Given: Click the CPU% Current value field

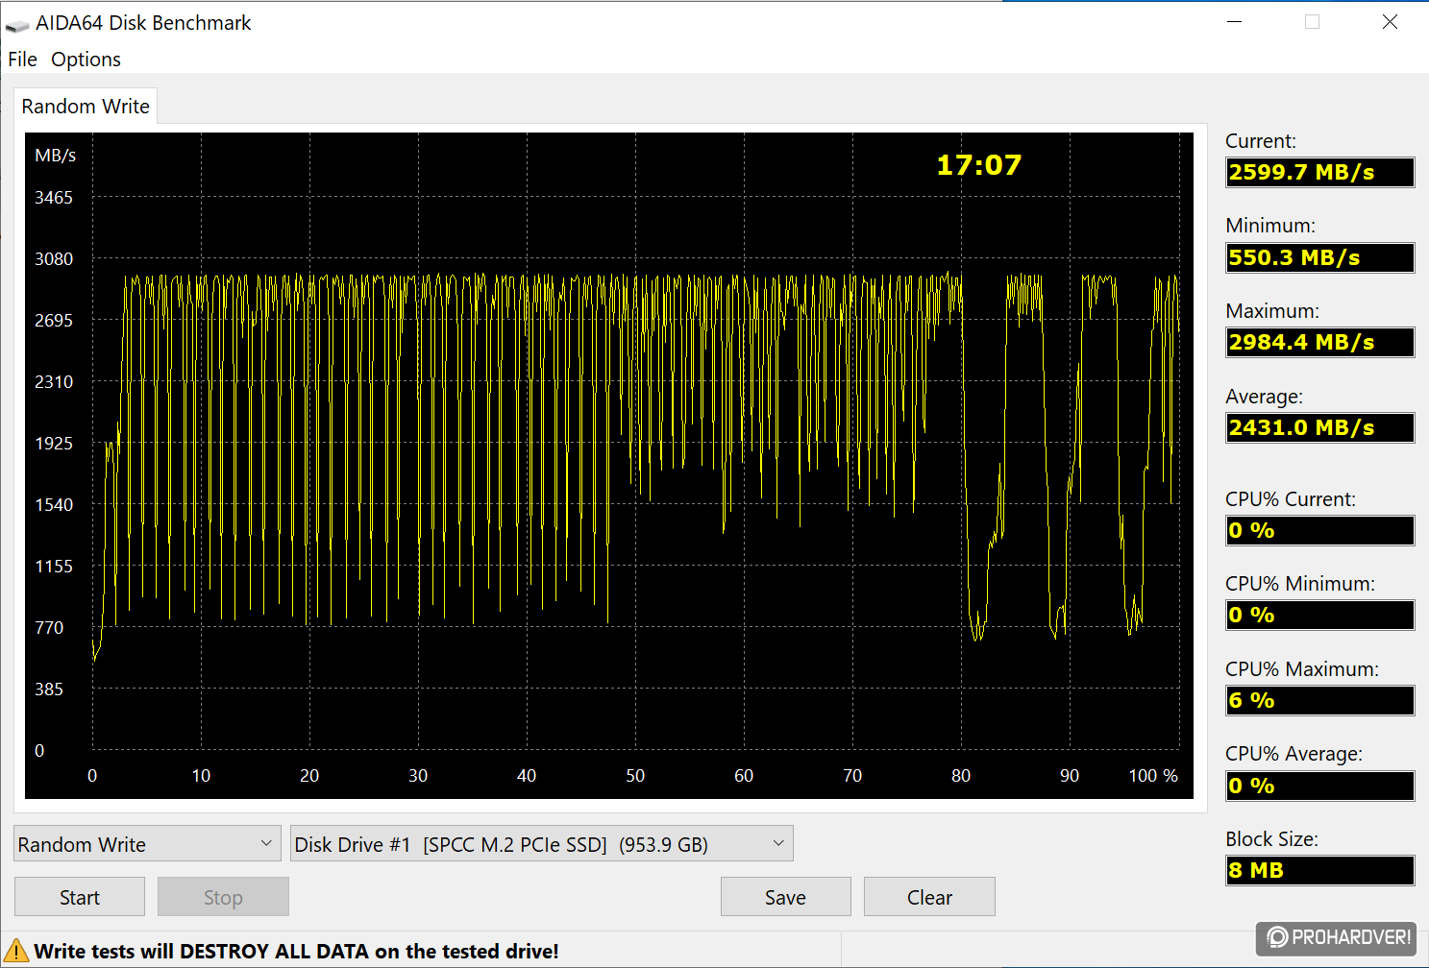Looking at the screenshot, I should coord(1320,531).
